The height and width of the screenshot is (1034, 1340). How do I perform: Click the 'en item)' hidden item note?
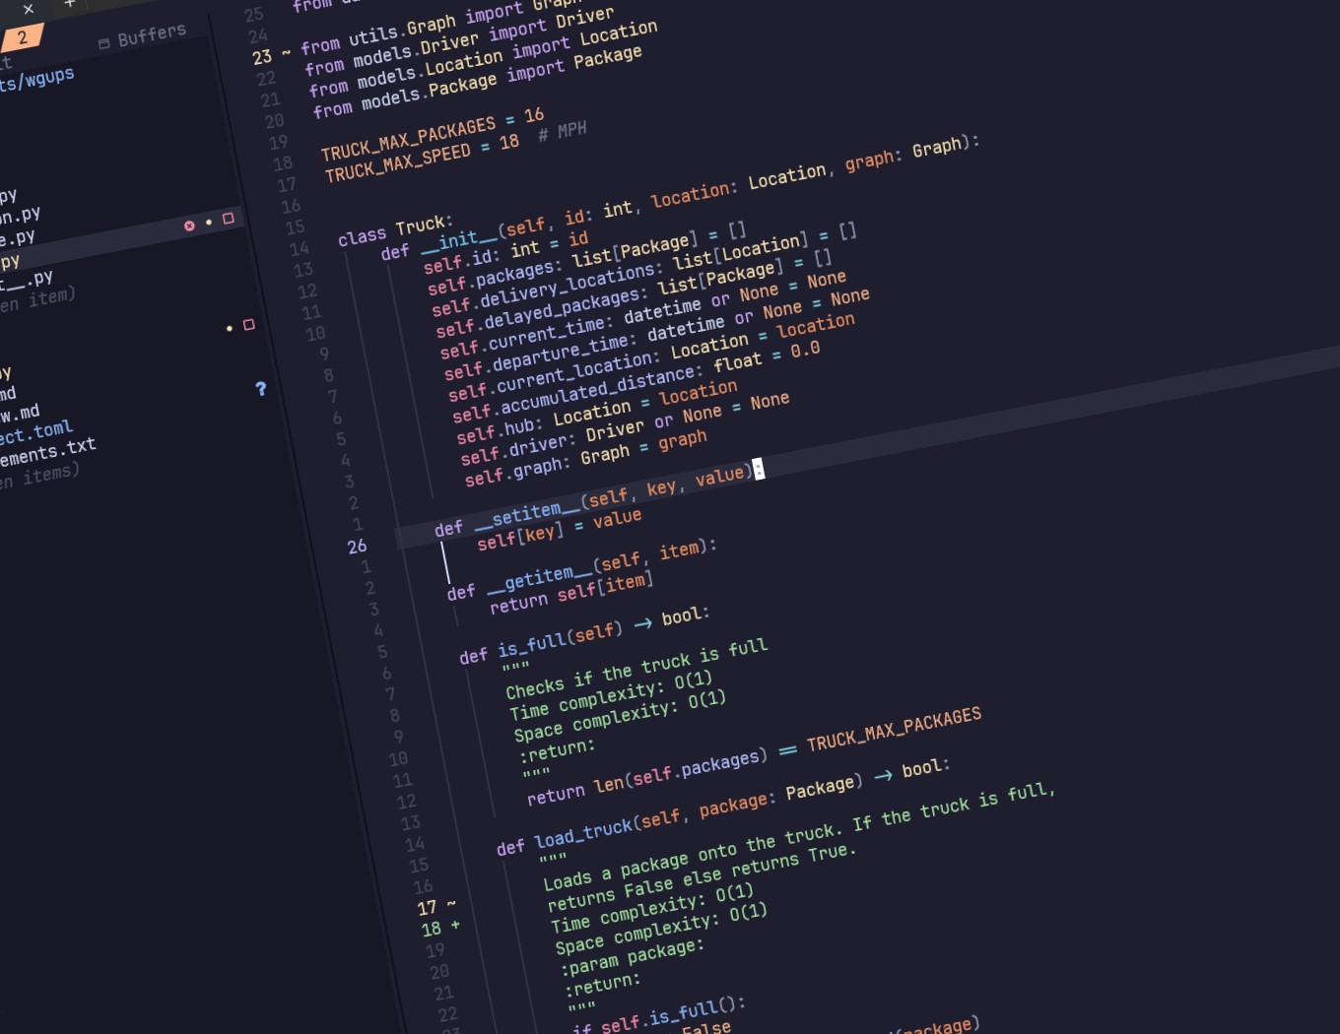point(36,300)
